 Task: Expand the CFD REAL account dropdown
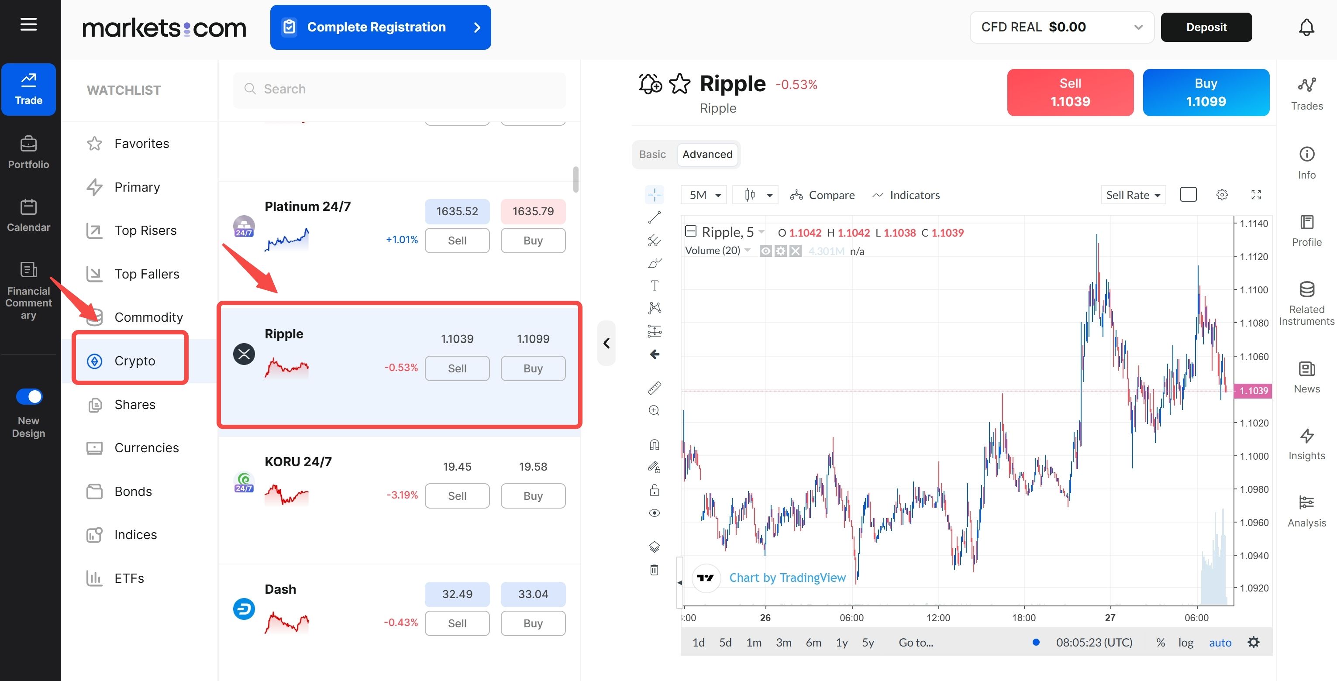click(1061, 27)
